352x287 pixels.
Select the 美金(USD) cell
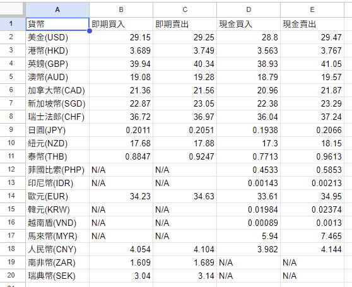click(57, 37)
